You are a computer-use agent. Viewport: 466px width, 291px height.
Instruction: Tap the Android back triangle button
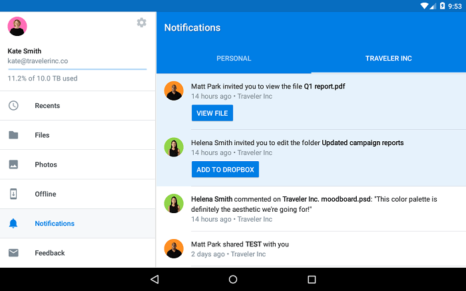[x=154, y=279]
